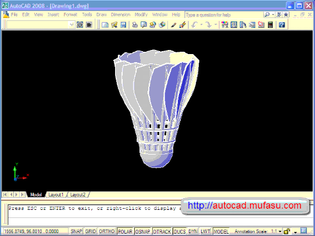Open the DesignCenter icon
Screen dimensions: 315x236
coord(234,25)
